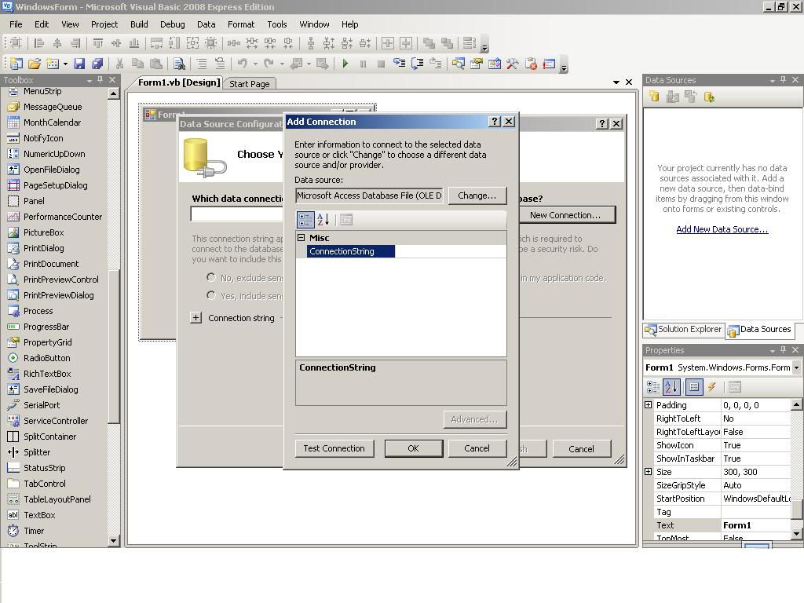The width and height of the screenshot is (804, 603).
Task: Open the Form1 object dropdown in Properties
Action: 796,367
